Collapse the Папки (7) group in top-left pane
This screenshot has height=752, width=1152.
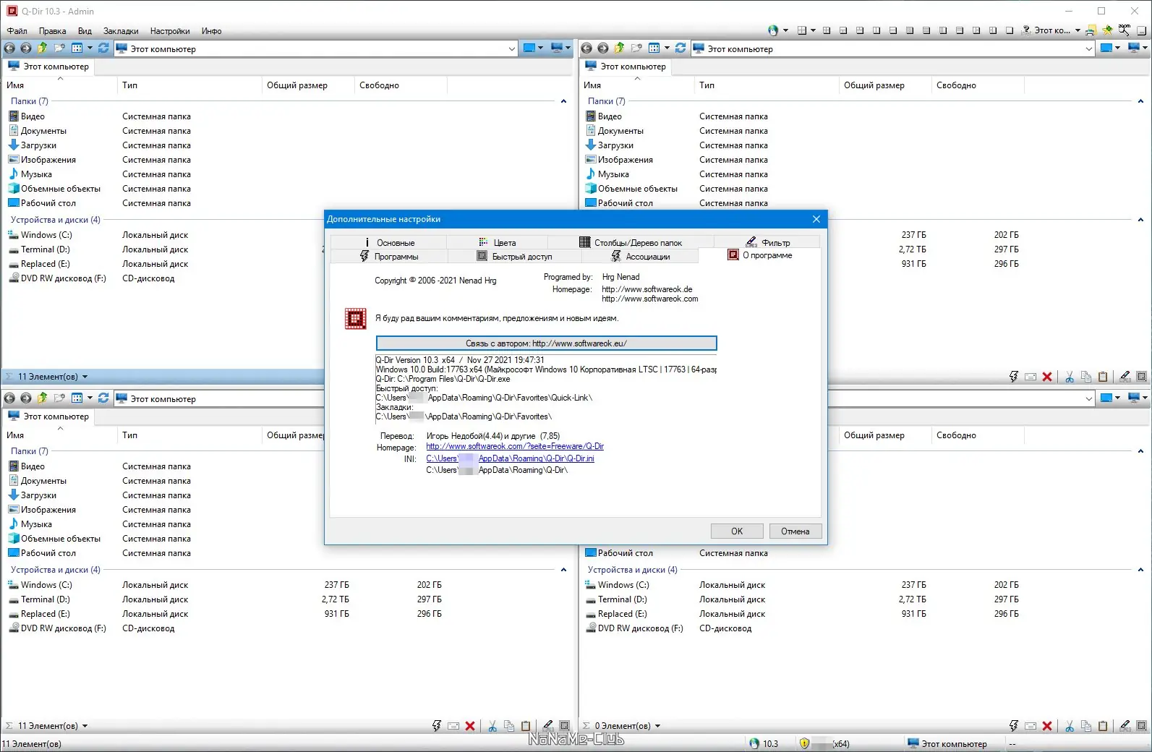pyautogui.click(x=563, y=101)
